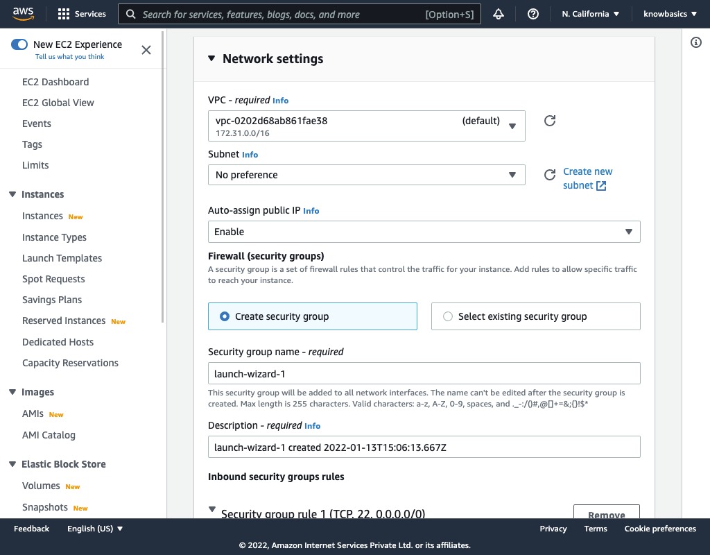Open Volumes page
The width and height of the screenshot is (710, 555).
point(41,486)
